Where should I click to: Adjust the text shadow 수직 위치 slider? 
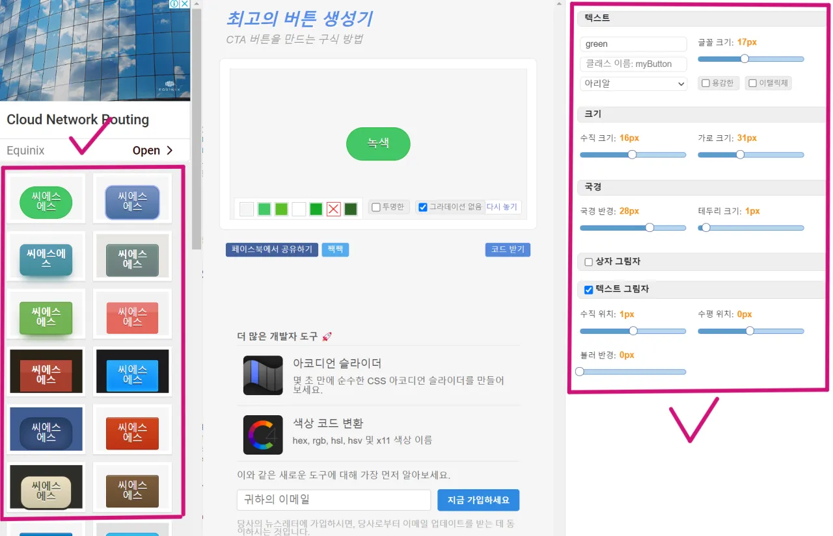tap(633, 331)
